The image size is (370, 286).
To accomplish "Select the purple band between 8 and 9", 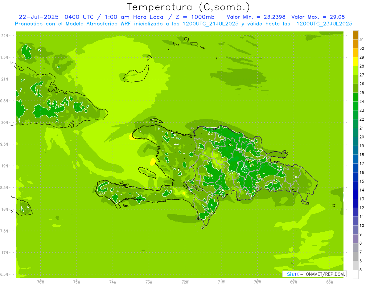I will pos(356,239).
